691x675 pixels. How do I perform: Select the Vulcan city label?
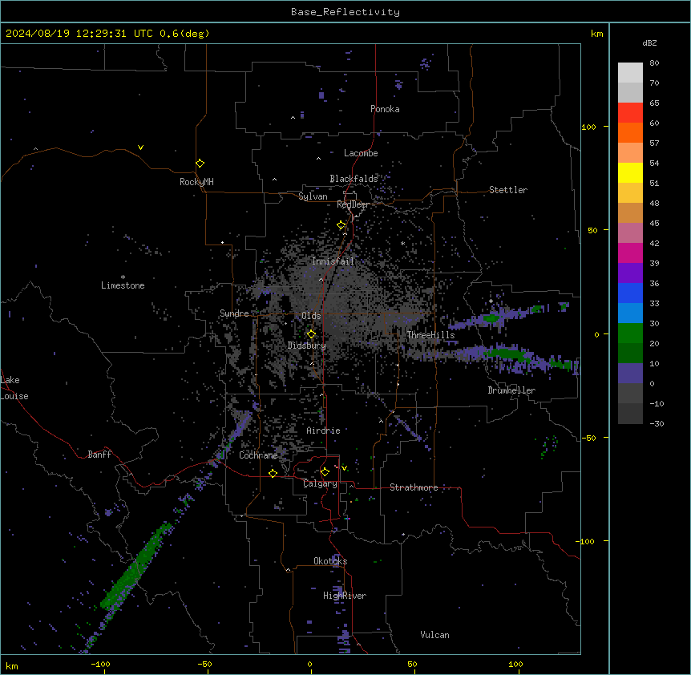(435, 635)
